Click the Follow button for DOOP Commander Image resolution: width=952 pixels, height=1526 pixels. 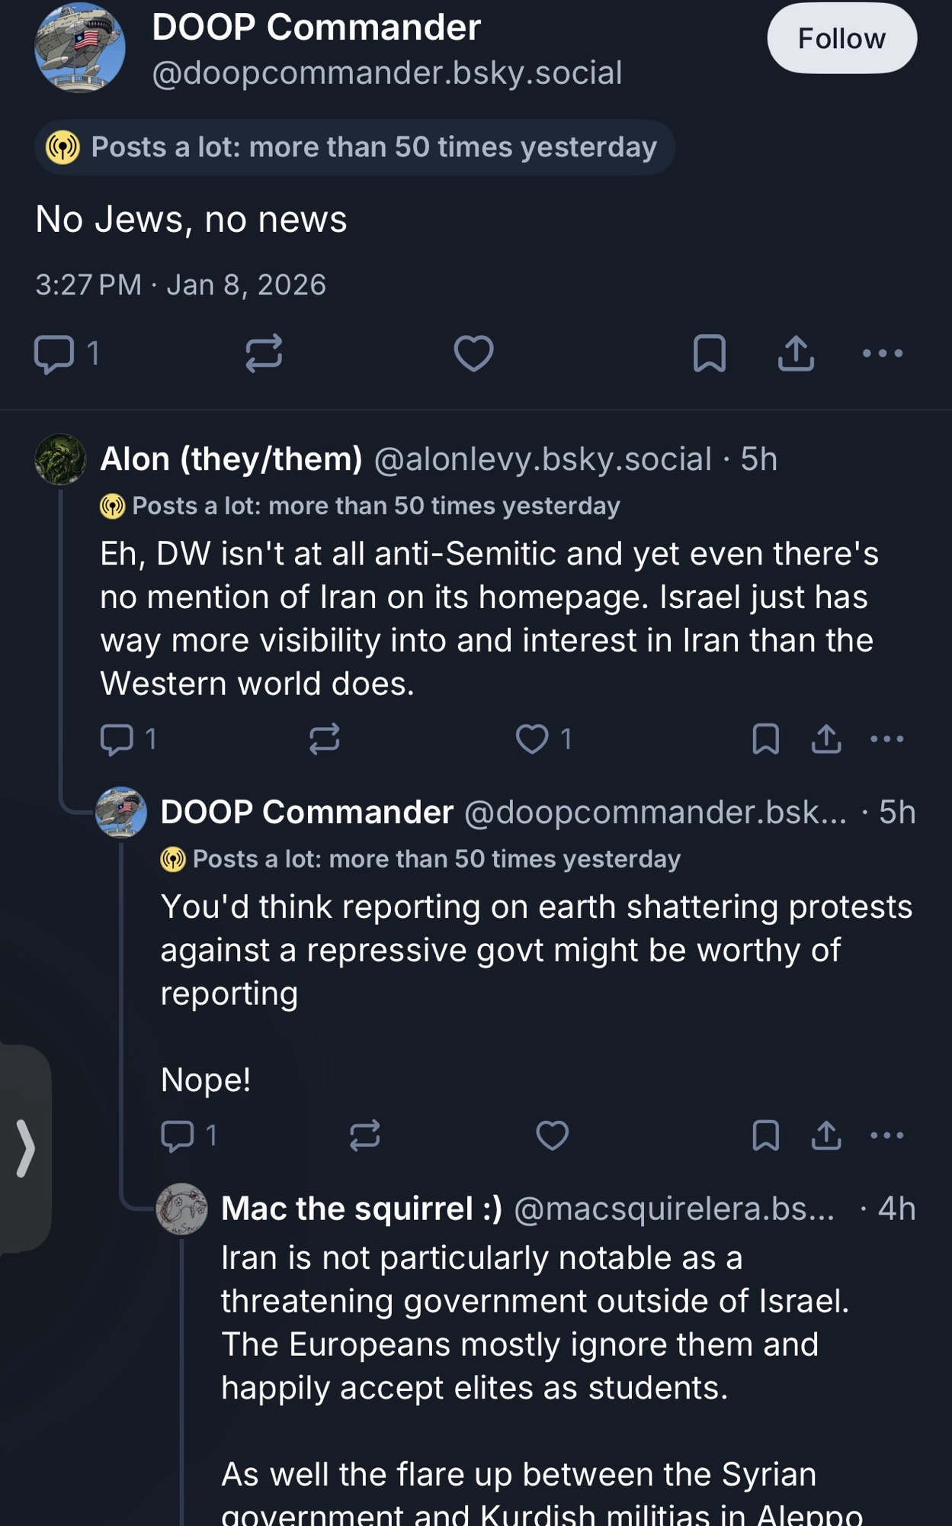tap(841, 38)
